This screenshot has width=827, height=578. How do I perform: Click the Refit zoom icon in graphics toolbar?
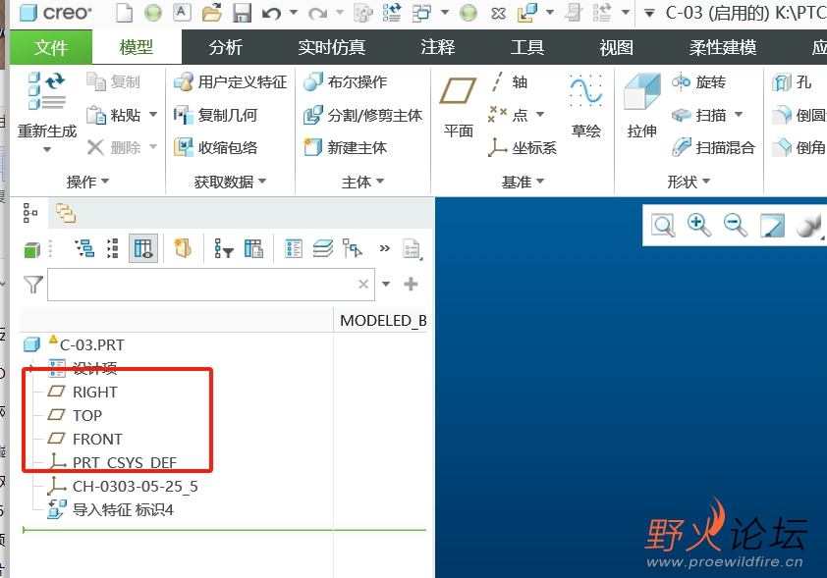(x=663, y=226)
